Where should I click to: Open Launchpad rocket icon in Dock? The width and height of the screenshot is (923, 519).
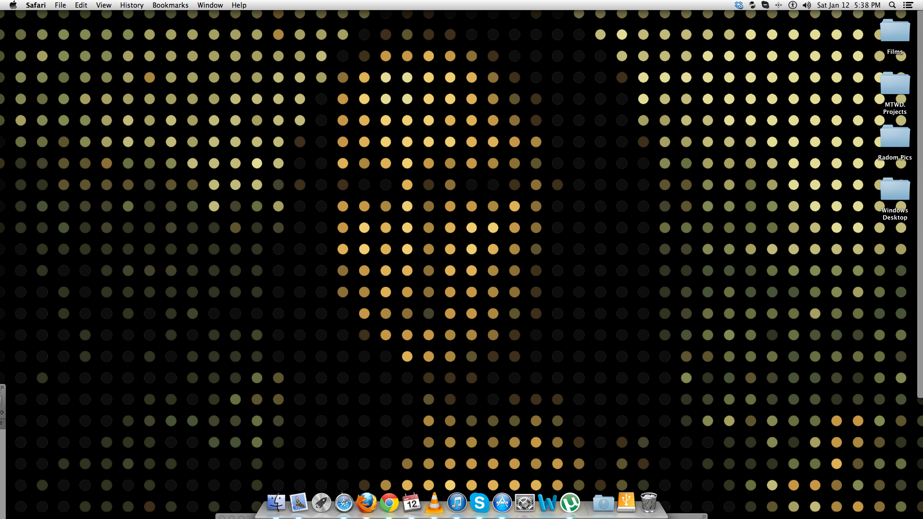click(x=321, y=503)
